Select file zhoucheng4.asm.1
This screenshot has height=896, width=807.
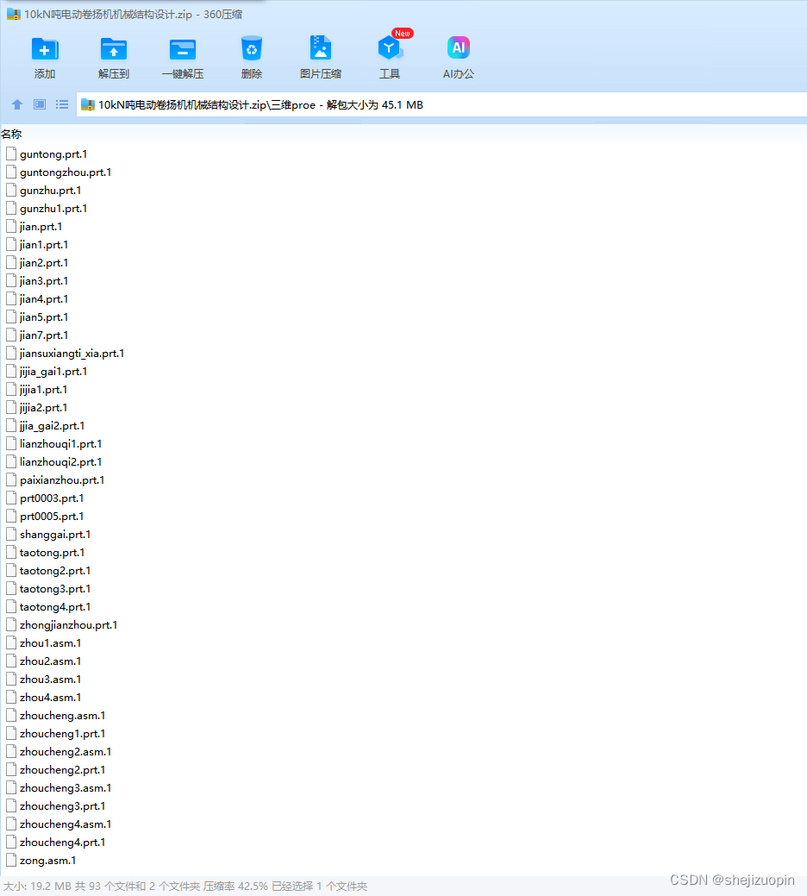point(59,824)
